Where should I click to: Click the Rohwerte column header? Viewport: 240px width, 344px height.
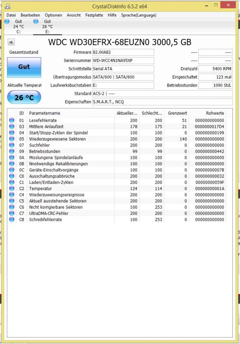click(207, 113)
